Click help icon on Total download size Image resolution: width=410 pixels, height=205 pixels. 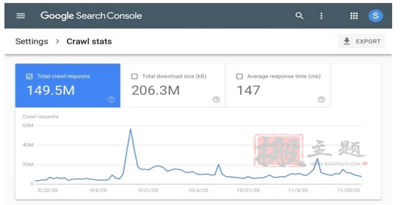point(216,99)
